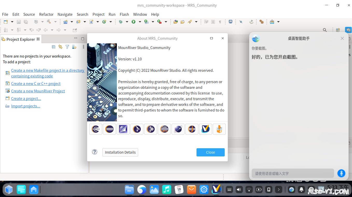Click the Open Console monitor icon
The image size is (352, 197).
click(x=230, y=22)
